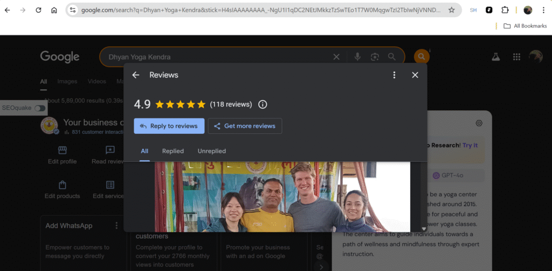Open the Google apps grid
The image size is (552, 271).
coord(516,56)
